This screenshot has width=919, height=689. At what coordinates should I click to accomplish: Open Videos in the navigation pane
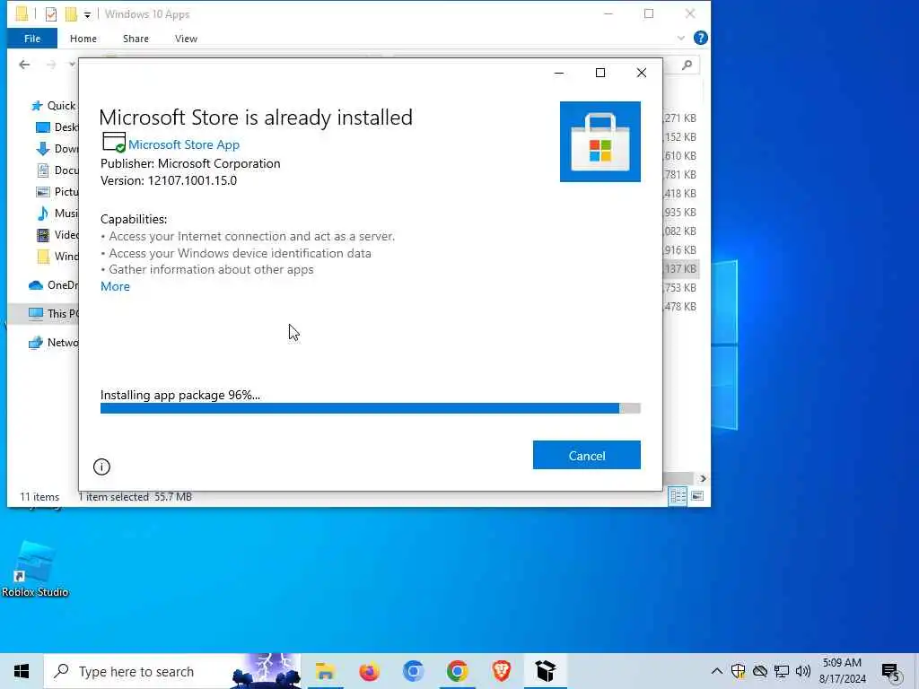[57, 235]
